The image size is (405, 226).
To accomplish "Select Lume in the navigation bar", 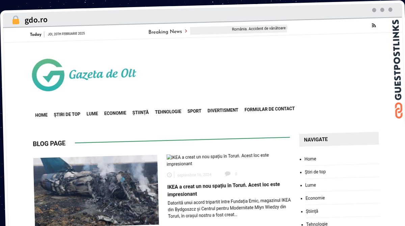I will 92,114.
